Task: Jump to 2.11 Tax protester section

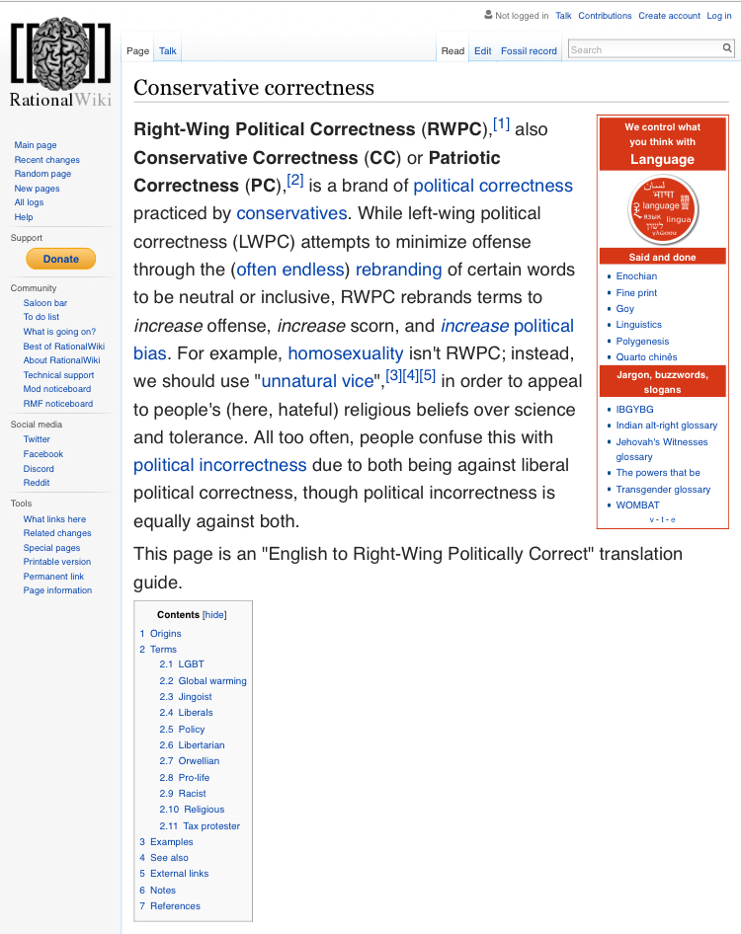Action: pyautogui.click(x=200, y=825)
